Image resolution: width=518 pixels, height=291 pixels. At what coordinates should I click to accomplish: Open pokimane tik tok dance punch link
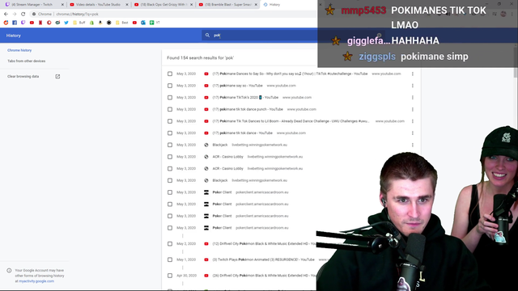(x=248, y=110)
